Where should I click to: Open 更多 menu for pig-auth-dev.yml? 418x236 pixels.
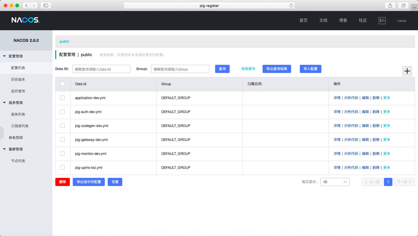click(x=387, y=112)
